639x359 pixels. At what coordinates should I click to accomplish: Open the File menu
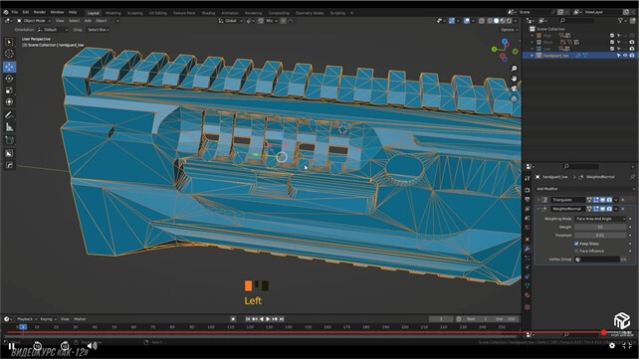15,12
